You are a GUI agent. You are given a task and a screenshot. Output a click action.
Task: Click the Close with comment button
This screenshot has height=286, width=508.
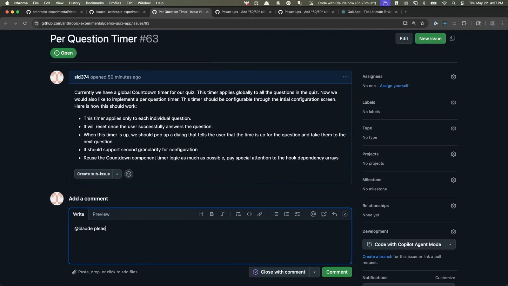[x=279, y=272]
